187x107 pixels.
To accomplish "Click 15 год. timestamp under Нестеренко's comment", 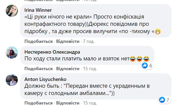I will tap(89, 68).
